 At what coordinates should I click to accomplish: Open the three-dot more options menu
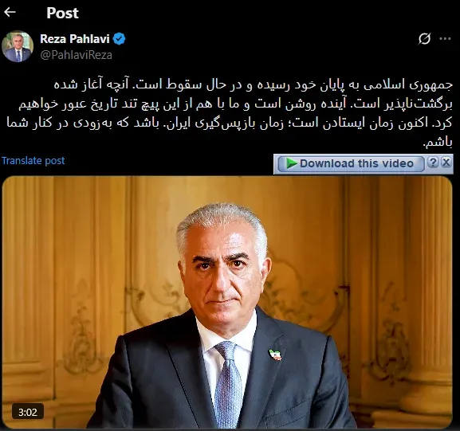[x=445, y=39]
